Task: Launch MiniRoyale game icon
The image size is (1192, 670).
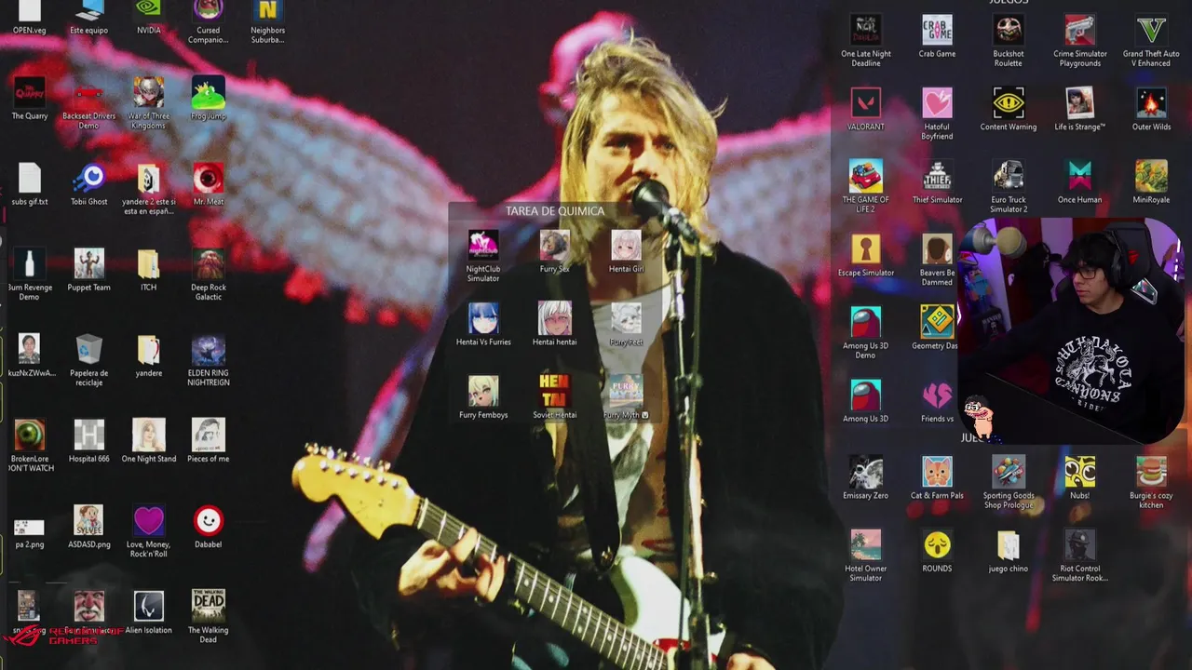Action: click(x=1151, y=176)
